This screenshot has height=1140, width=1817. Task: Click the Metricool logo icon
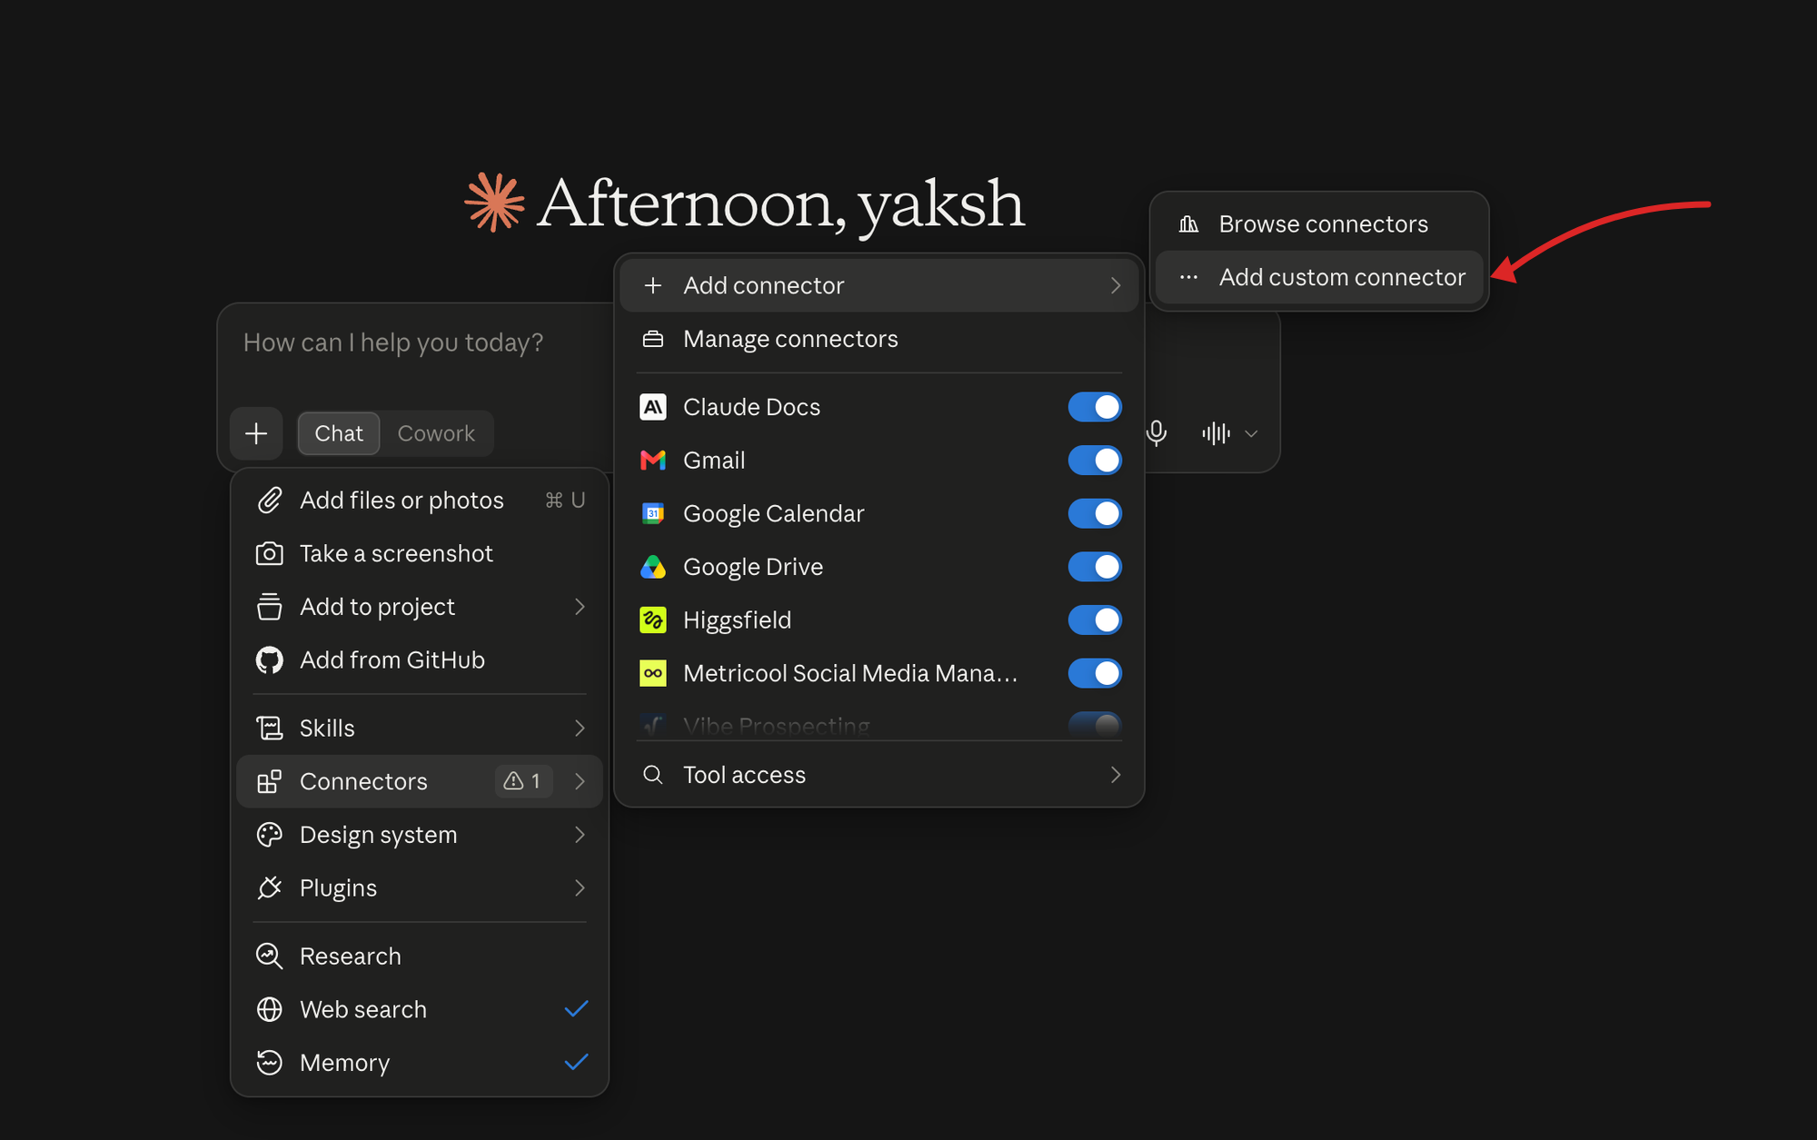[653, 673]
